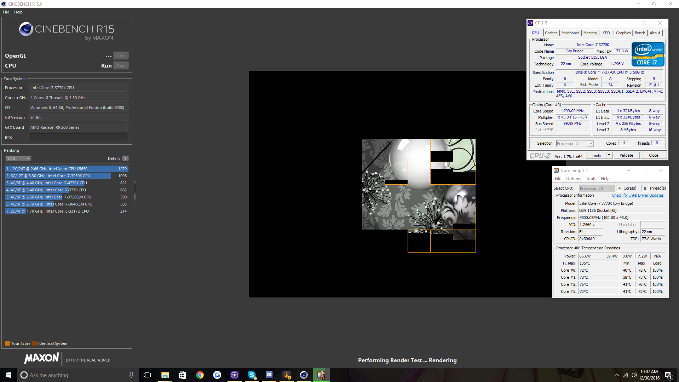Screen dimensions: 679x382
Task: Switch to CPU-Z via its taskbar icon
Action: coord(235,375)
